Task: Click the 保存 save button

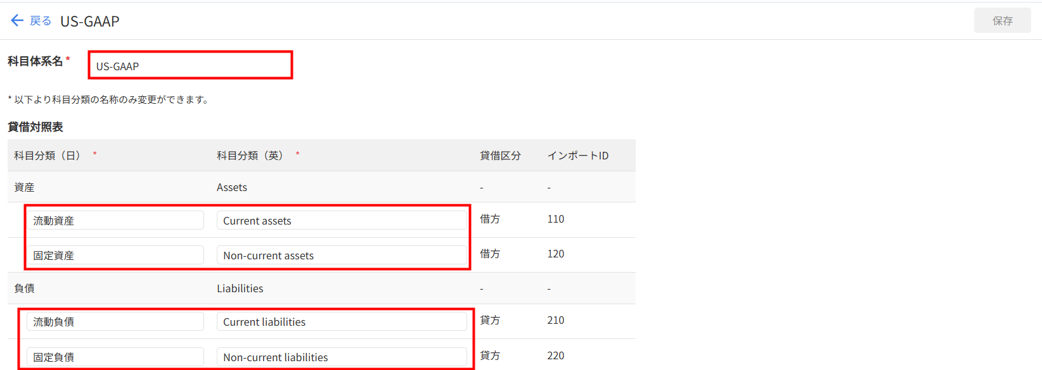Action: (x=1002, y=21)
